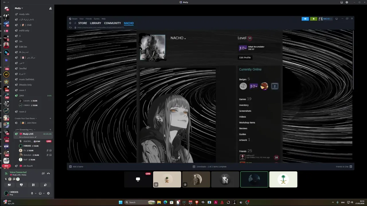This screenshot has width=367, height=206.
Task: Open the Inventory link on Steam profile
Action: click(244, 105)
